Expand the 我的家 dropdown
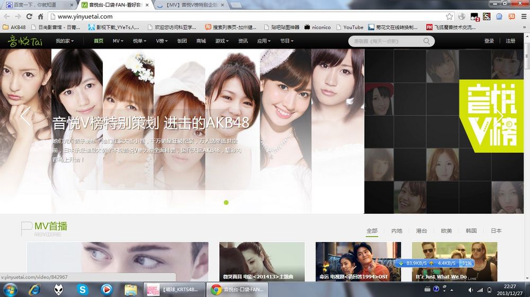The image size is (530, 297). click(65, 41)
